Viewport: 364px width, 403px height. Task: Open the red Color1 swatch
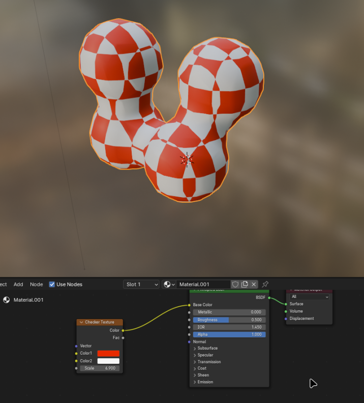108,354
